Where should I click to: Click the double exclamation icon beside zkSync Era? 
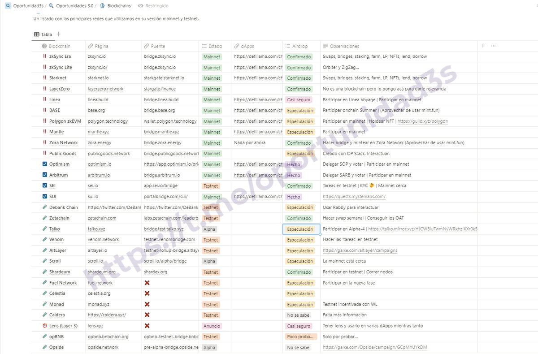pos(44,56)
